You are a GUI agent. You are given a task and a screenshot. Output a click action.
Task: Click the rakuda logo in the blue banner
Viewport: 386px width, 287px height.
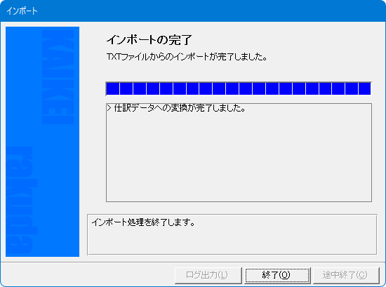[22, 201]
